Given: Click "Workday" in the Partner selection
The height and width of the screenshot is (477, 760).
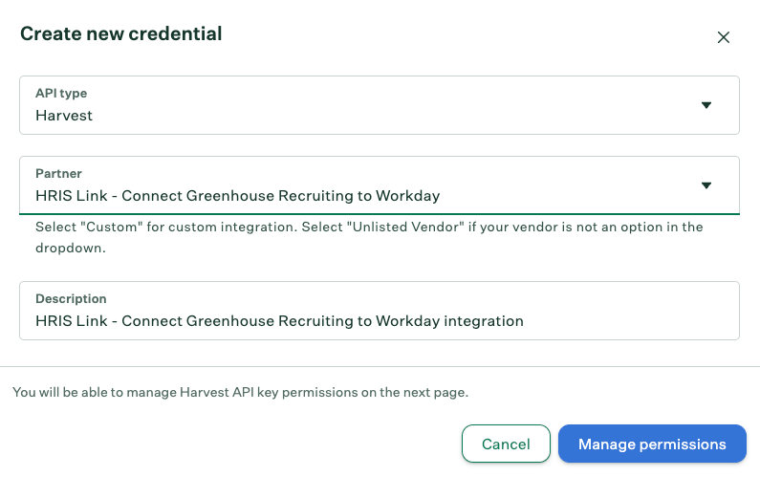Looking at the screenshot, I should click(408, 196).
